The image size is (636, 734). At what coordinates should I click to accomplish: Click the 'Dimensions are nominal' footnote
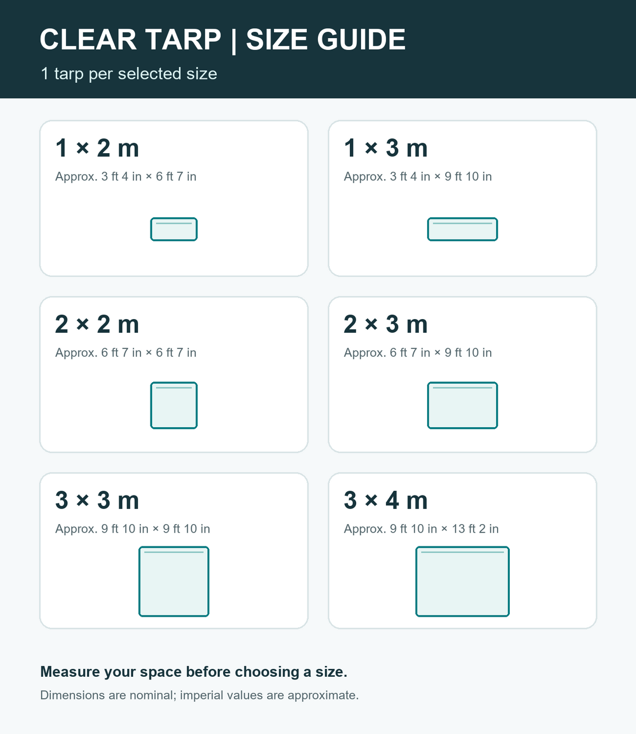click(199, 695)
